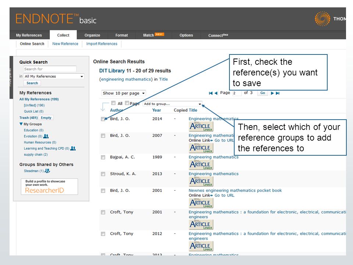Click shared-by-others icon next to Steadman
Viewport: 353px width, 265px height.
[x=47, y=171]
